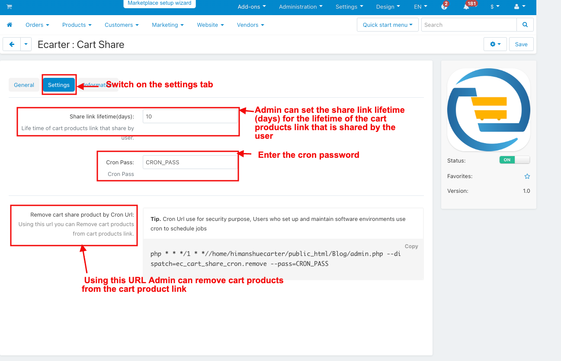The height and width of the screenshot is (361, 561).
Task: Open the gear settings menu beside Save
Action: point(495,44)
